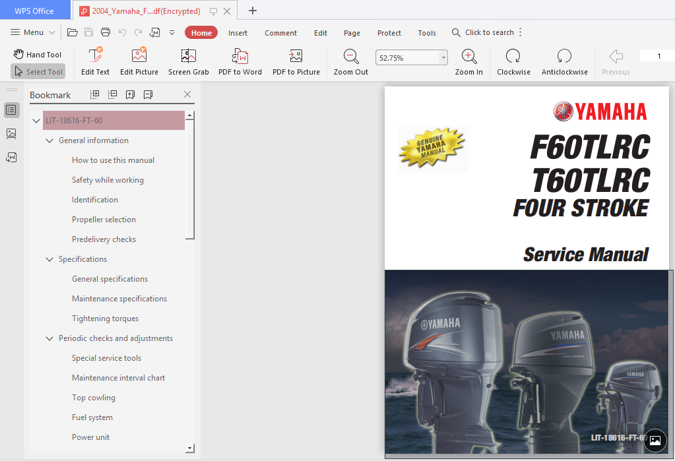675x461 pixels.
Task: Open the Bookmark sidebar panel icon
Action: (x=12, y=110)
